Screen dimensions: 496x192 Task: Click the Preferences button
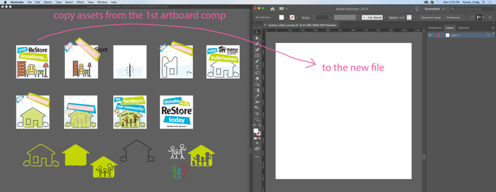(453, 17)
